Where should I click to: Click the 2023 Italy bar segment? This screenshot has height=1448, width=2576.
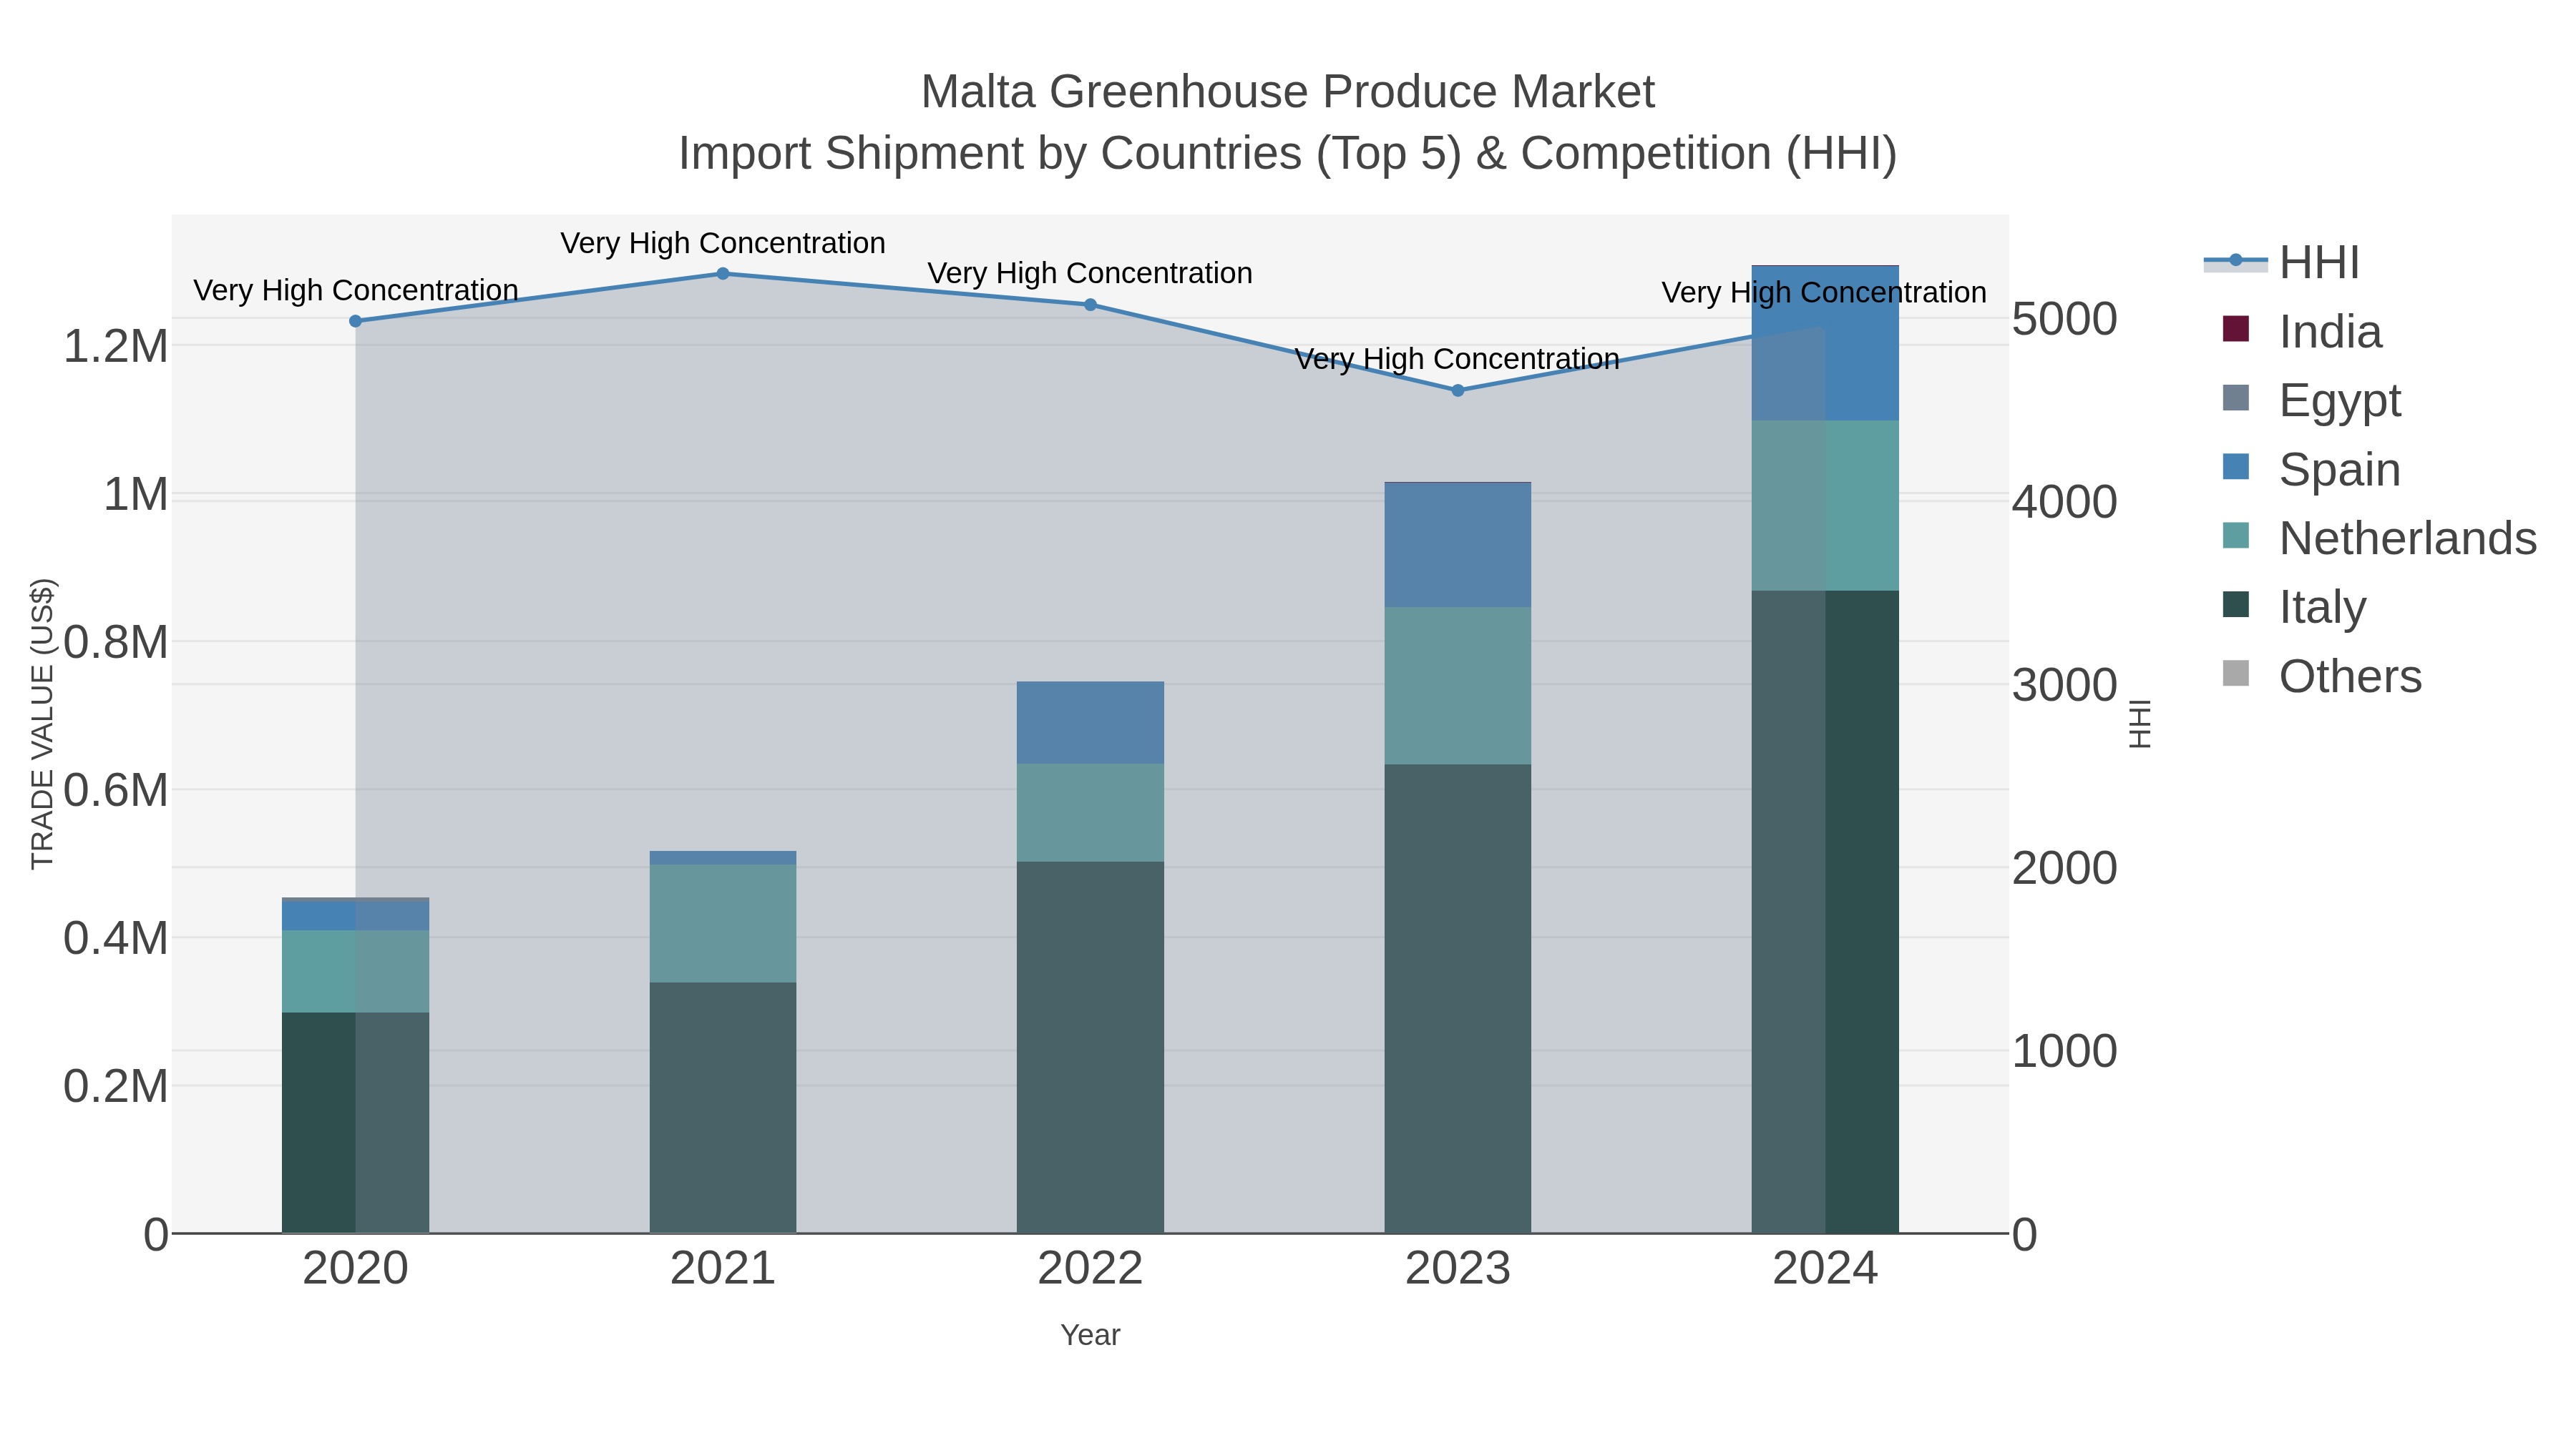click(x=1458, y=998)
